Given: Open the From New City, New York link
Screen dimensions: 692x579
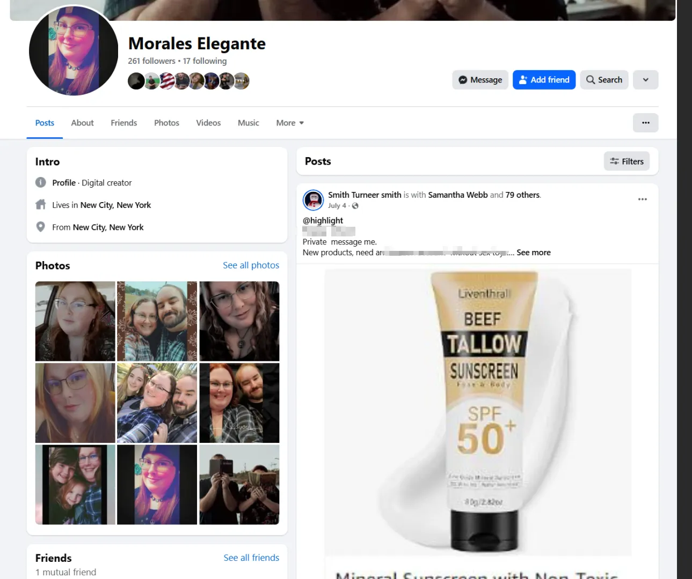Looking at the screenshot, I should pyautogui.click(x=108, y=227).
